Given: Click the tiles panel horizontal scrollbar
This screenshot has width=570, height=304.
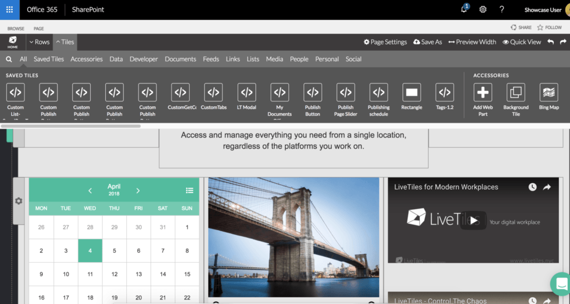Looking at the screenshot, I should pos(71,126).
